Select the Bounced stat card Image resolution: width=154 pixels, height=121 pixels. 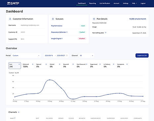[x=68, y=65]
